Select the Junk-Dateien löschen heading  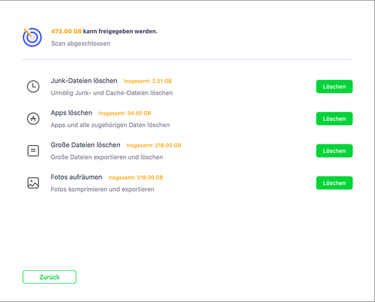tap(84, 81)
